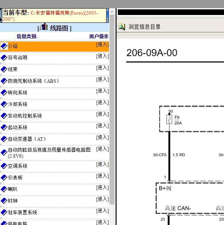This screenshot has width=224, height=225.
Task: Click the book icon beside 起动系统
Action: tap(4, 128)
